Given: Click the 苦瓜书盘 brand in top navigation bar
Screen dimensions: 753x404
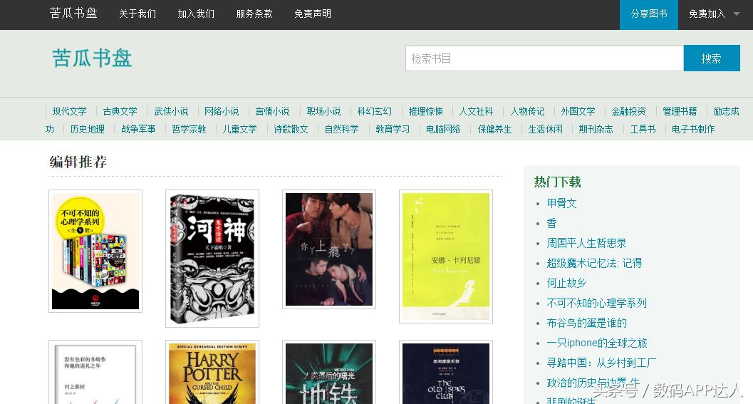Looking at the screenshot, I should click(x=73, y=14).
